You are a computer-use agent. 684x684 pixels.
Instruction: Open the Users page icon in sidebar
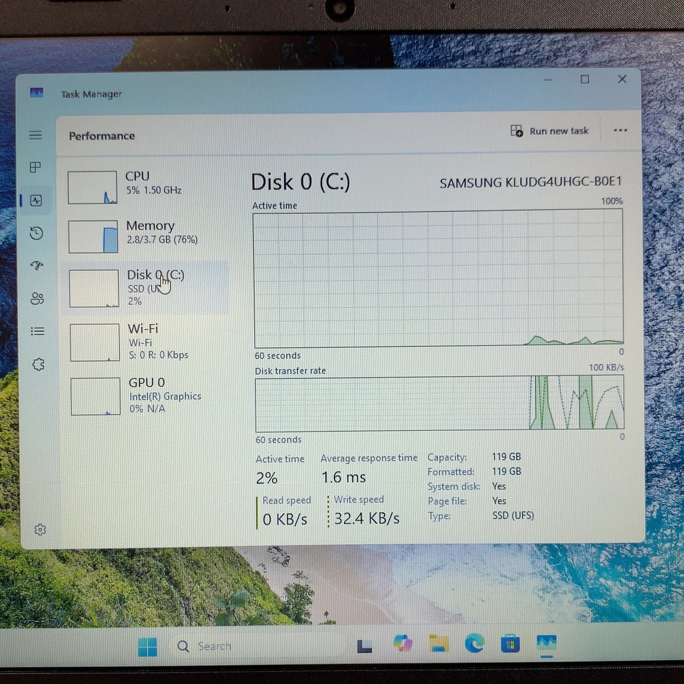(x=38, y=299)
